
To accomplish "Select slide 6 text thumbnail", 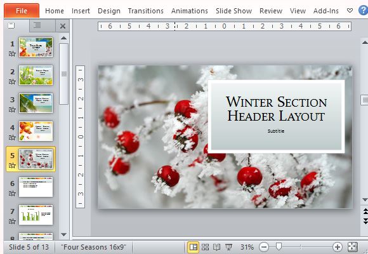I will tap(36, 187).
